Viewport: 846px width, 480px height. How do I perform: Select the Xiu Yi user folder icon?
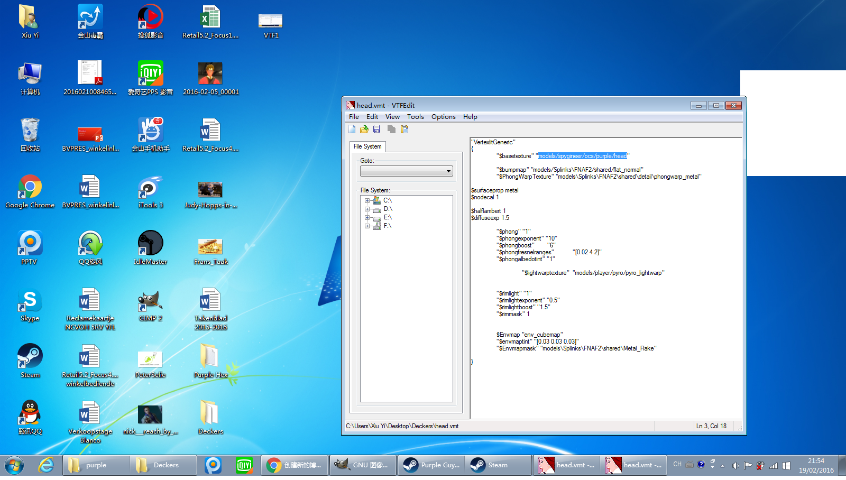30,22
